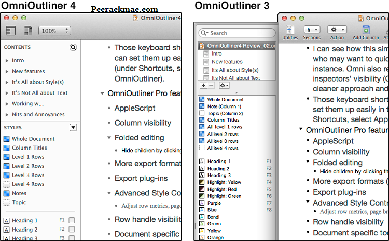Select Whole Document in OmniOutliner 3 styles

coord(225,100)
